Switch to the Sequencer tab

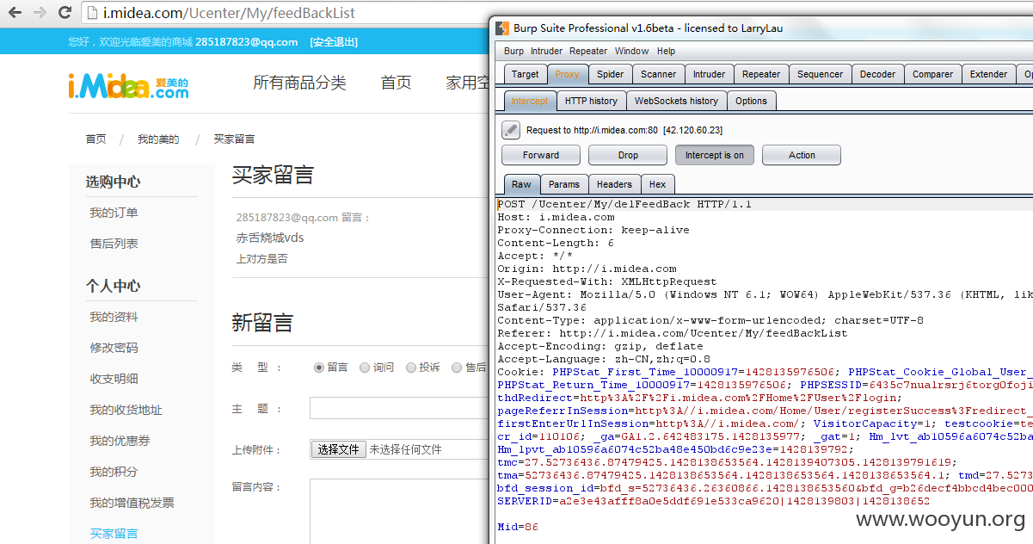[x=820, y=74]
